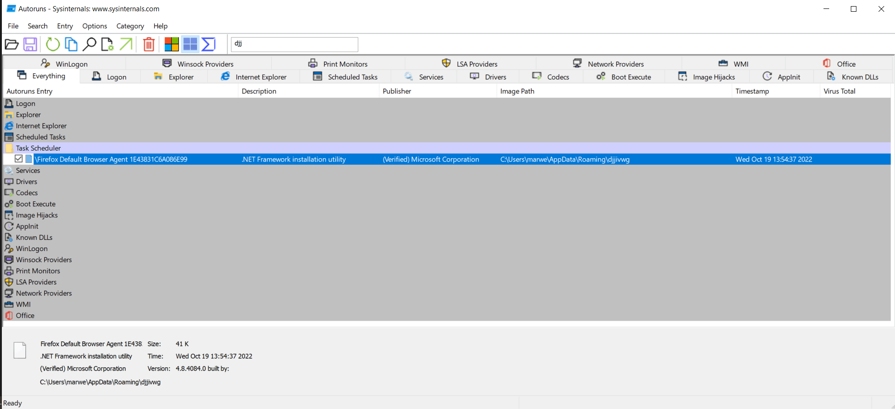Click the red Delete trash icon
The height and width of the screenshot is (409, 895).
coord(149,45)
